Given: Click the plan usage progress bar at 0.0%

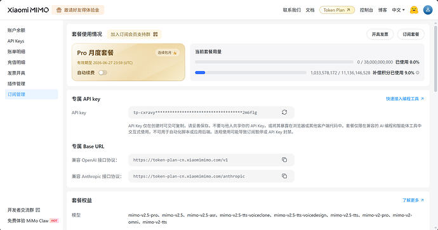Looking at the screenshot, I should point(274,62).
